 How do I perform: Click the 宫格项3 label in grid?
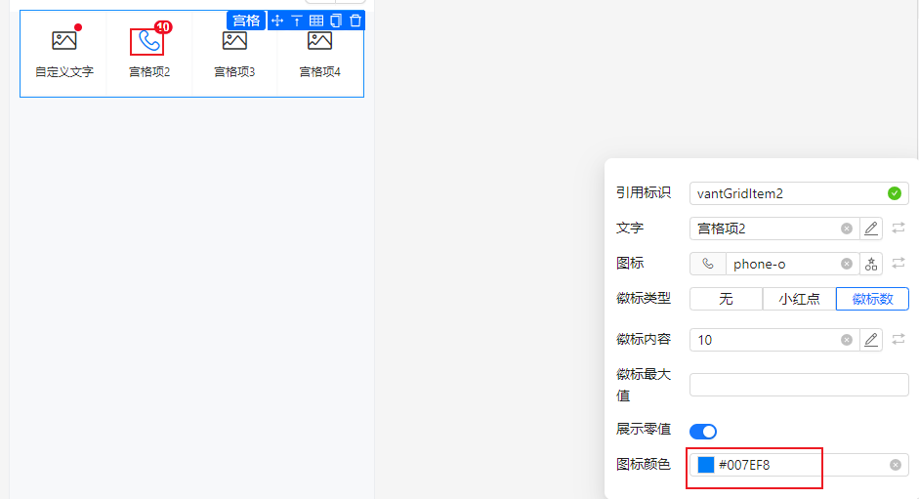coord(234,72)
